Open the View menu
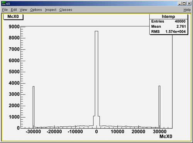The width and height of the screenshot is (193, 143). [23, 10]
